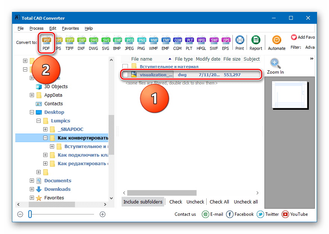329x234 pixels.
Task: Show hidden panel items chevron
Action: [311, 59]
